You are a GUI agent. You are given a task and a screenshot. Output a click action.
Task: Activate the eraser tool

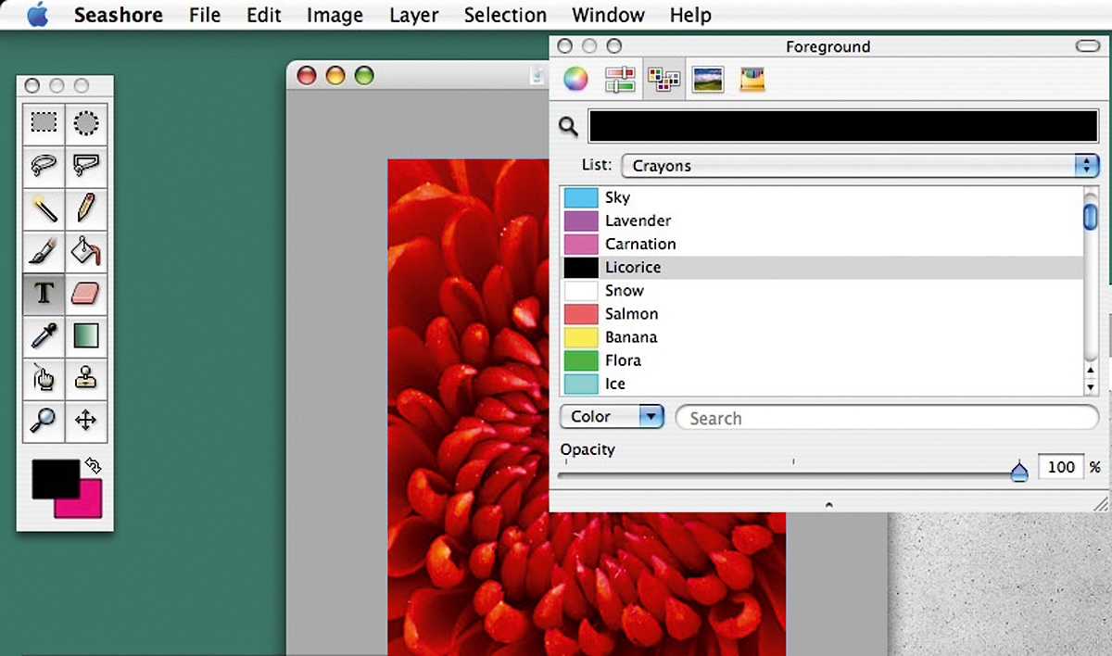(x=85, y=294)
